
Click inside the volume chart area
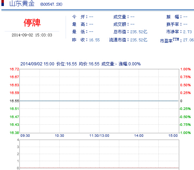tap(99, 154)
